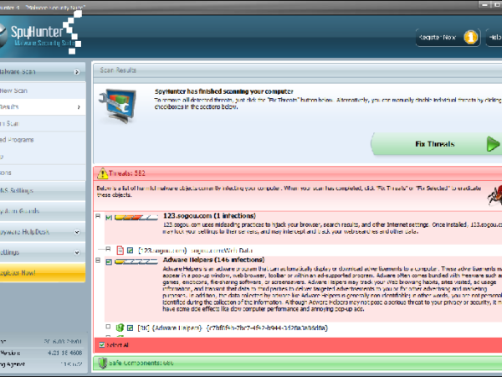The height and width of the screenshot is (377, 502).
Task: Click the Fix Threats button
Action: coord(436,144)
